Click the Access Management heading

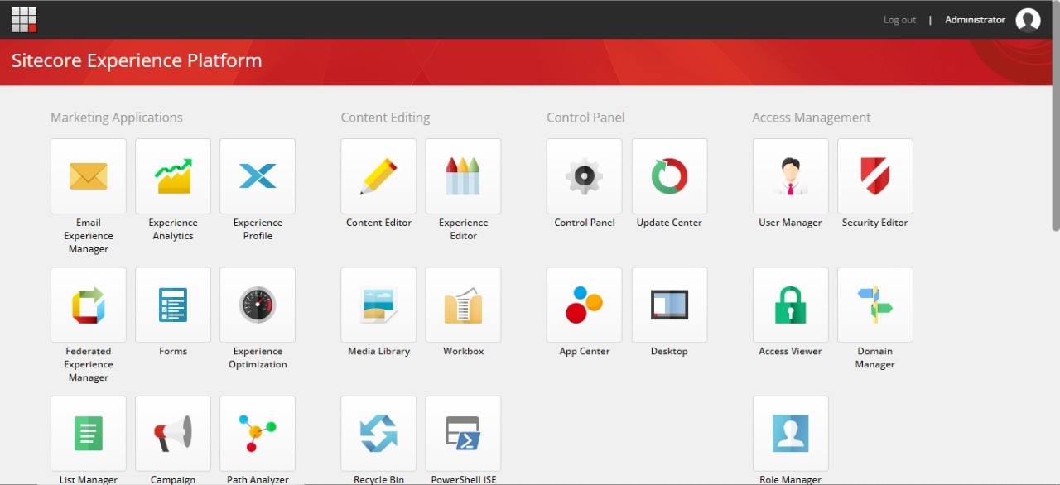[x=812, y=118]
